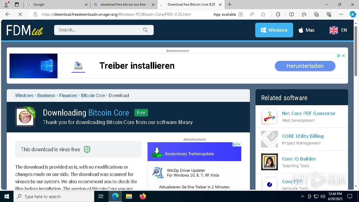The image size is (359, 202).
Task: Open the Edge profile icon
Action: [6, 4]
